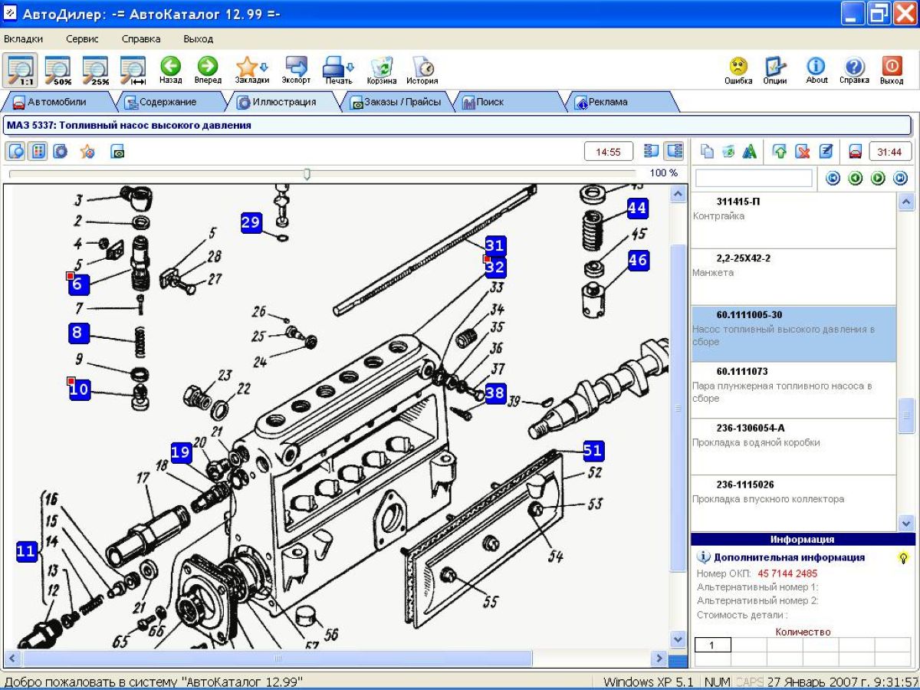Report an error with Ошибка icon
920x690 pixels.
pos(738,70)
